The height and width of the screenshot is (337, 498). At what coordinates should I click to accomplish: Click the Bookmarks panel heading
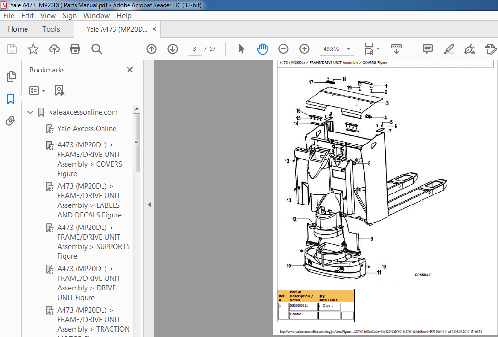click(x=47, y=70)
